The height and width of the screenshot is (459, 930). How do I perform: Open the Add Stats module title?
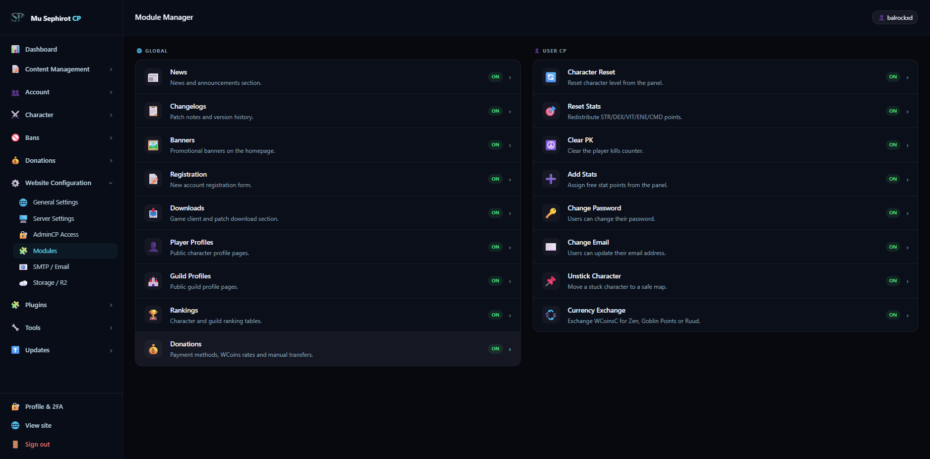(582, 175)
